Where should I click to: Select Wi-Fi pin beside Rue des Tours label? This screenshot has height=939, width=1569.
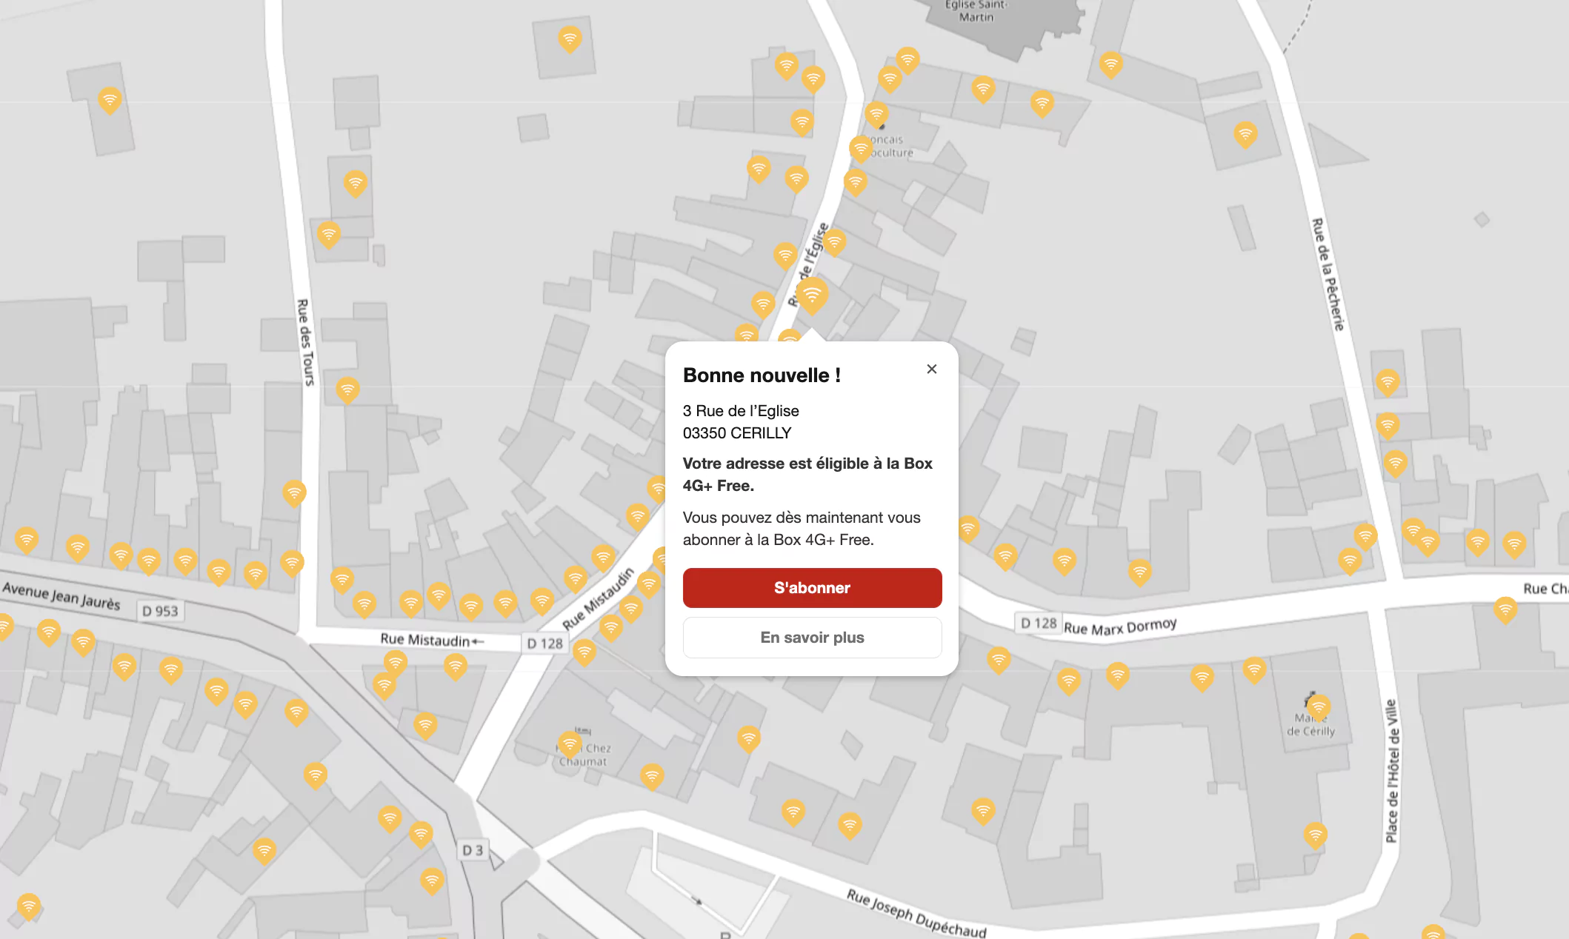[347, 388]
